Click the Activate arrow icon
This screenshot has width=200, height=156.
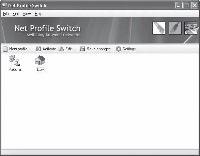39,49
